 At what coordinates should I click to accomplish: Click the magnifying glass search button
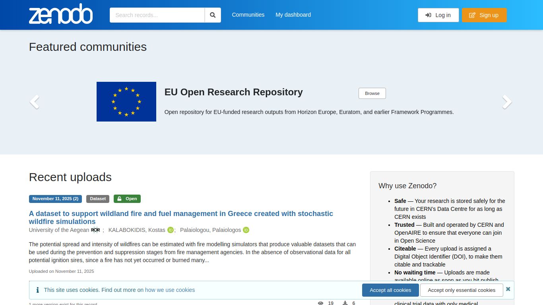click(x=213, y=15)
